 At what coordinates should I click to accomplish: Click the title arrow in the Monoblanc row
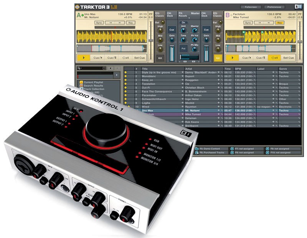pyautogui.click(x=183, y=76)
